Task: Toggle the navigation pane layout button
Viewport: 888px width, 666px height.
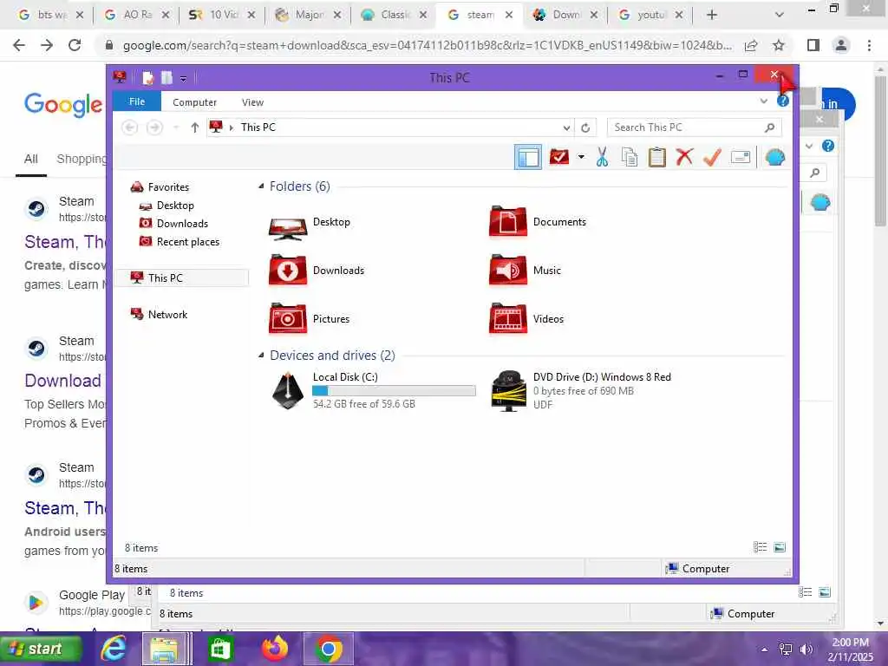Action: point(528,158)
